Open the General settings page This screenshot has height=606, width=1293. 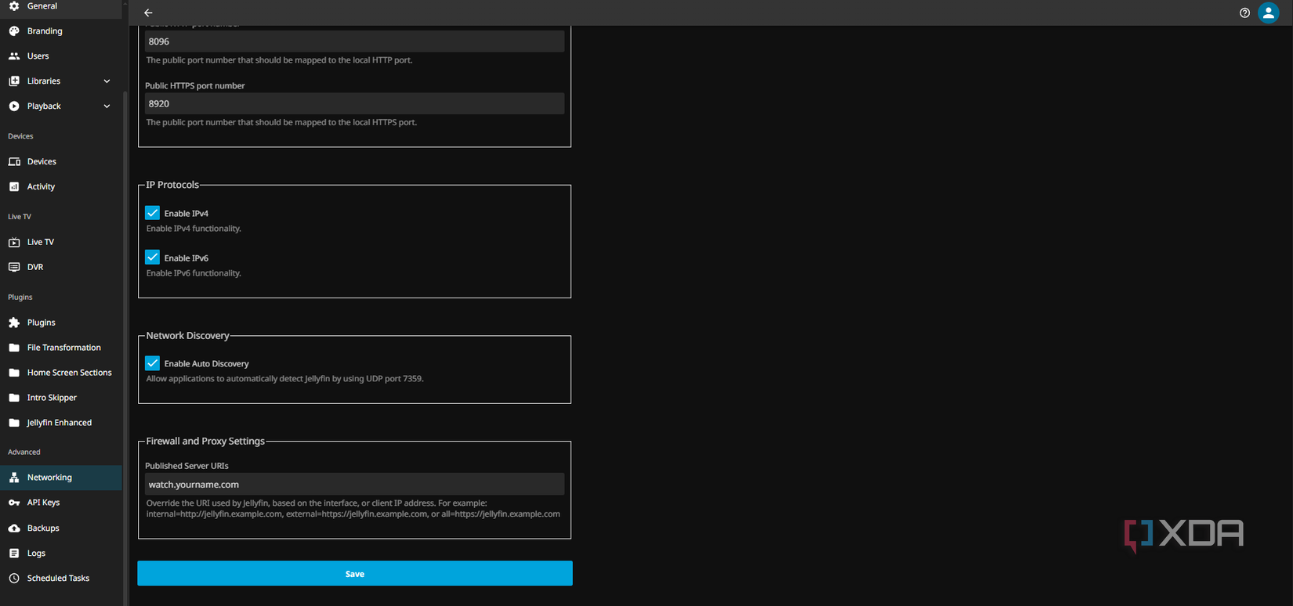61,6
